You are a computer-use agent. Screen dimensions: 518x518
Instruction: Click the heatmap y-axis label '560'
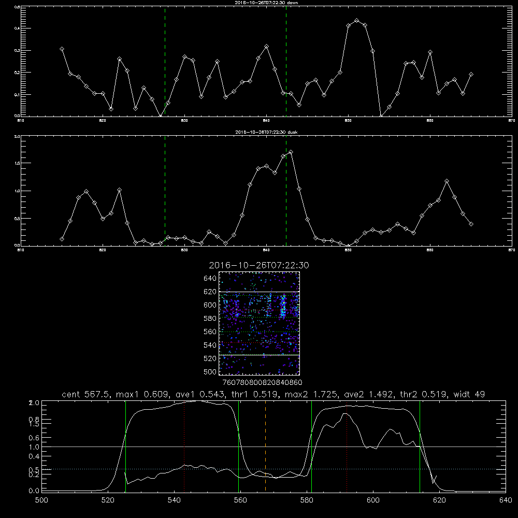(x=210, y=332)
